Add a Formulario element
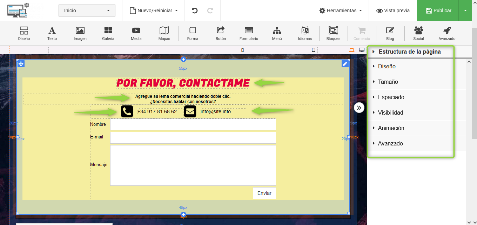The width and height of the screenshot is (477, 225). point(249,34)
